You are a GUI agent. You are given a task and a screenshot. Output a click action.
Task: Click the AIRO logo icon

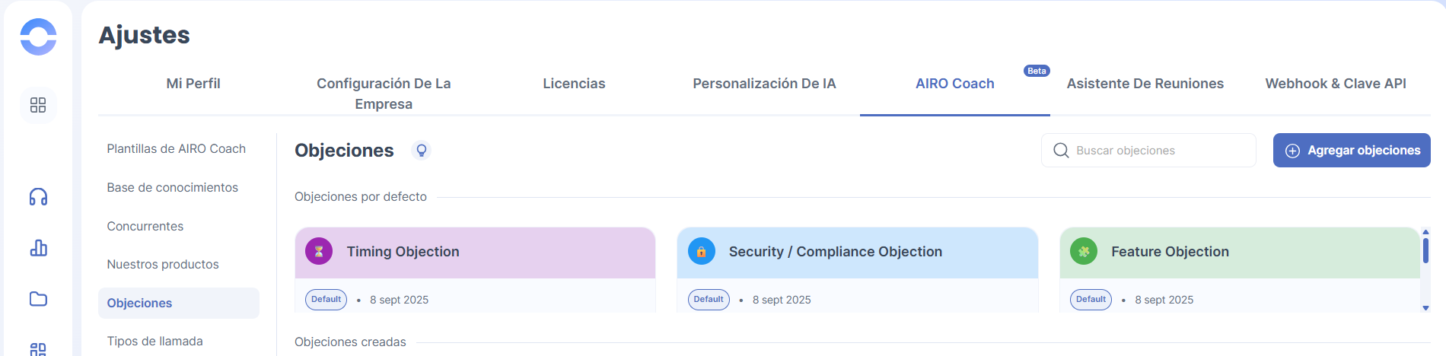point(38,37)
